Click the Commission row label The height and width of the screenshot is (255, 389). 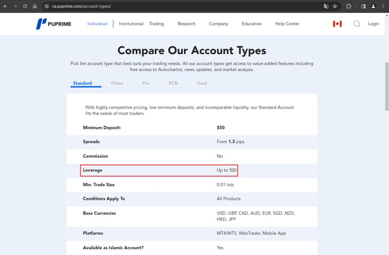point(95,156)
